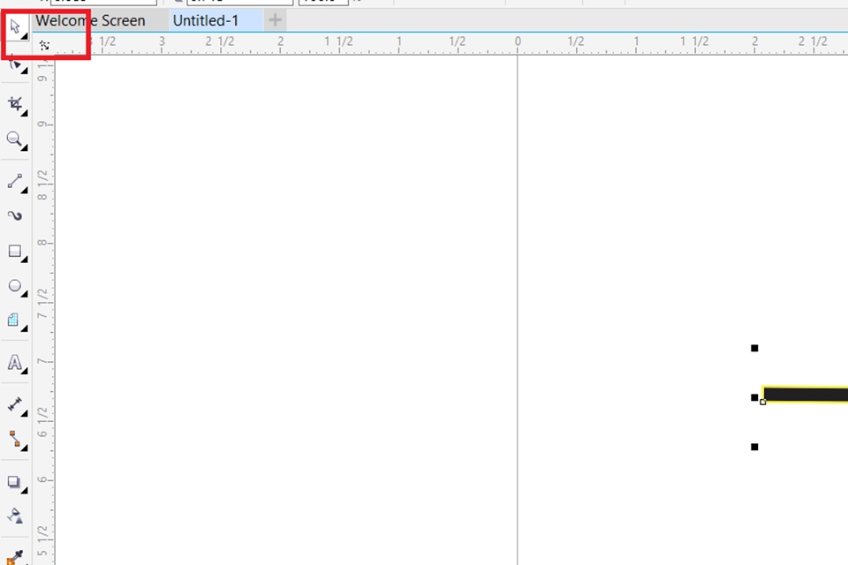Switch to the Untitled-1 document tab
848x565 pixels.
(205, 20)
